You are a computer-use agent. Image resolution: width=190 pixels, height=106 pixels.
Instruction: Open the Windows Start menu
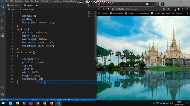pos(3,103)
